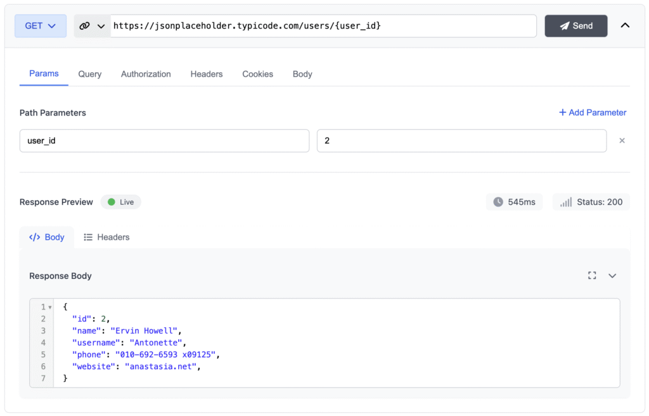
Task: Collapse the Response Body section chevron
Action: (612, 275)
